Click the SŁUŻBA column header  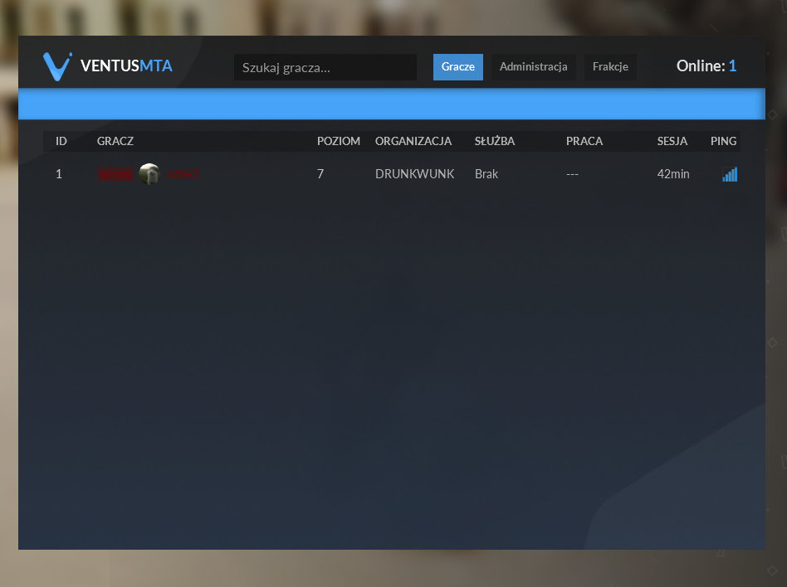[495, 141]
